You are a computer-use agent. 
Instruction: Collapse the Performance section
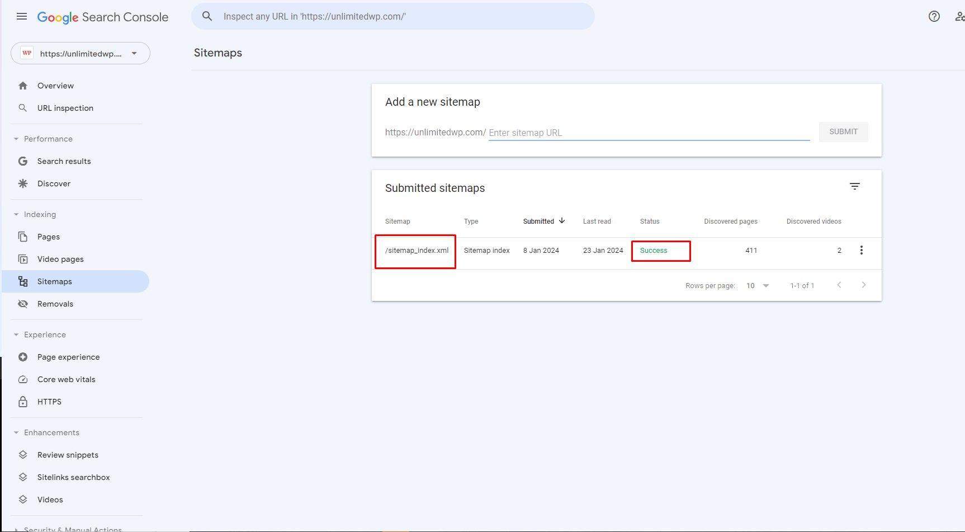[x=16, y=139]
